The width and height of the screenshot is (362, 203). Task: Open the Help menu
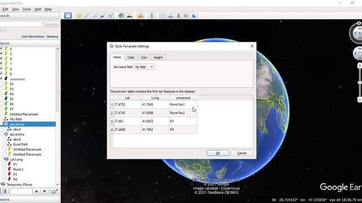point(48,9)
